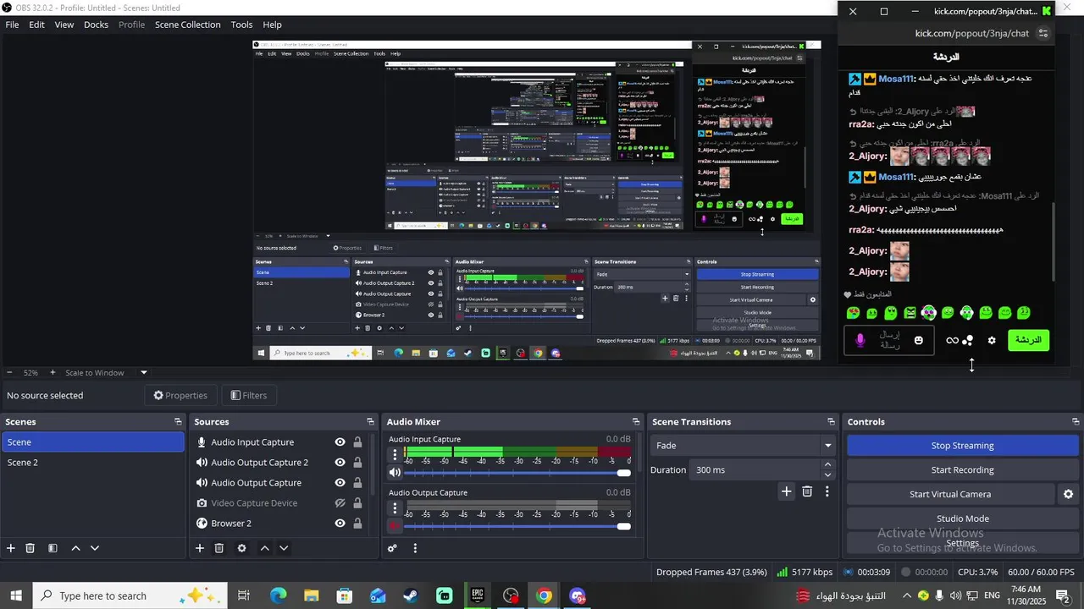
Task: Open Audio Mixer options three-dot menu
Action: point(415,548)
